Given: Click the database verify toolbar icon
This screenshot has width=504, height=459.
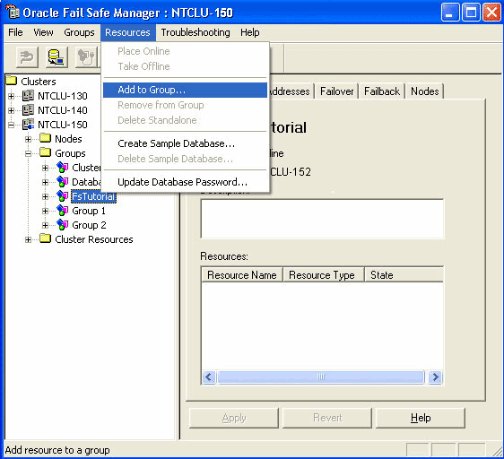Looking at the screenshot, I should [x=56, y=57].
